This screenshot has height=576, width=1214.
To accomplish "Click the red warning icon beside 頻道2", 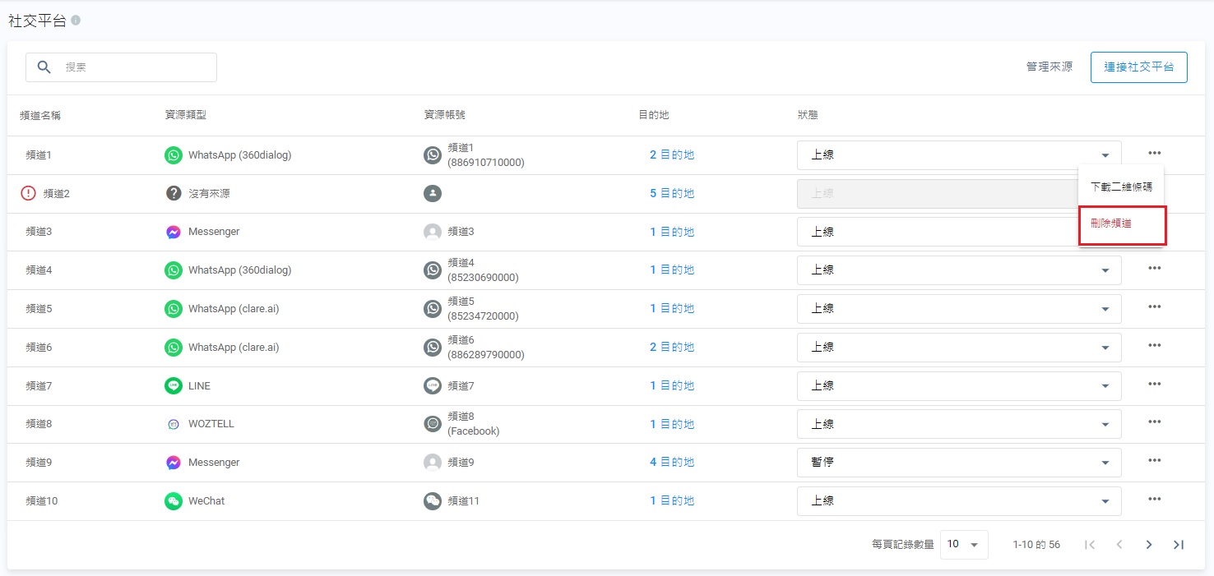I will click(29, 193).
